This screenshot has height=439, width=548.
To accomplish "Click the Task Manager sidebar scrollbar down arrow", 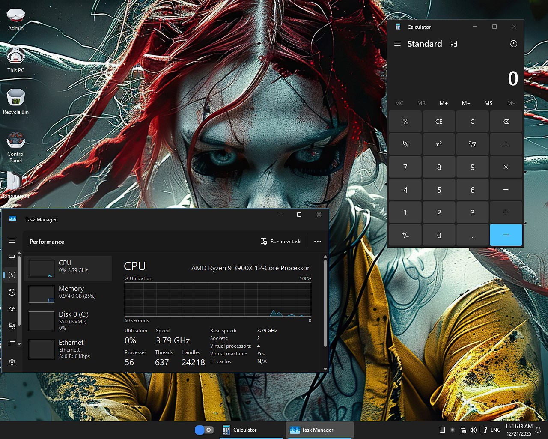I will [19, 343].
